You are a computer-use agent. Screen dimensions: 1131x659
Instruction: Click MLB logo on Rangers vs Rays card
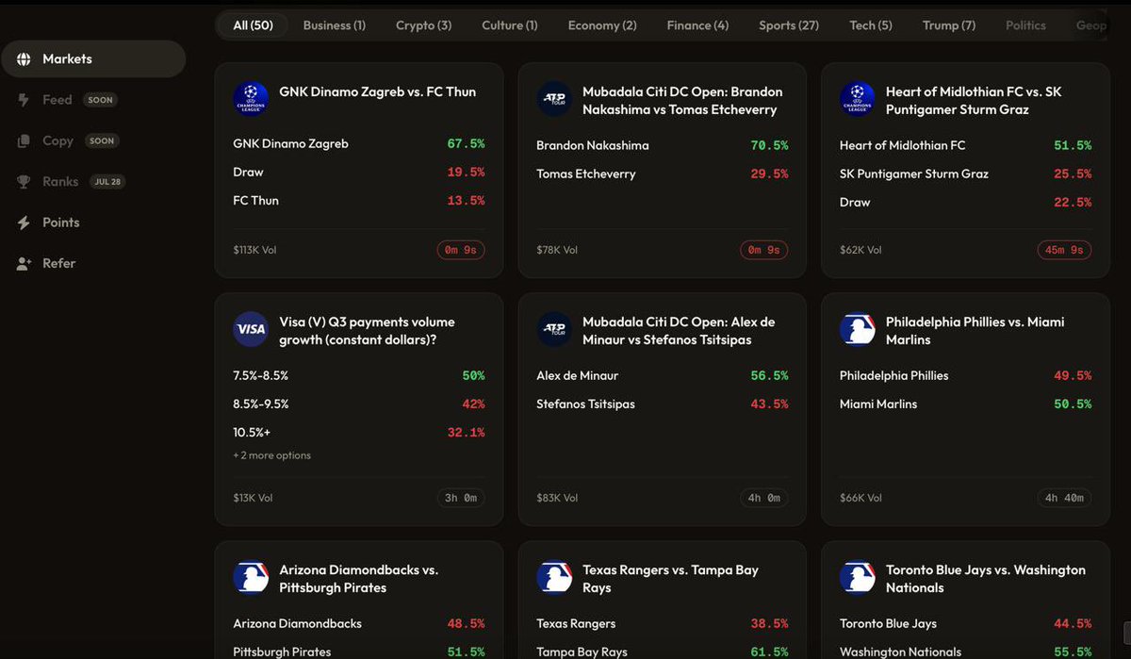[x=554, y=577]
